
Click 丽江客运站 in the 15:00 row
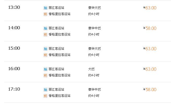[56, 49]
